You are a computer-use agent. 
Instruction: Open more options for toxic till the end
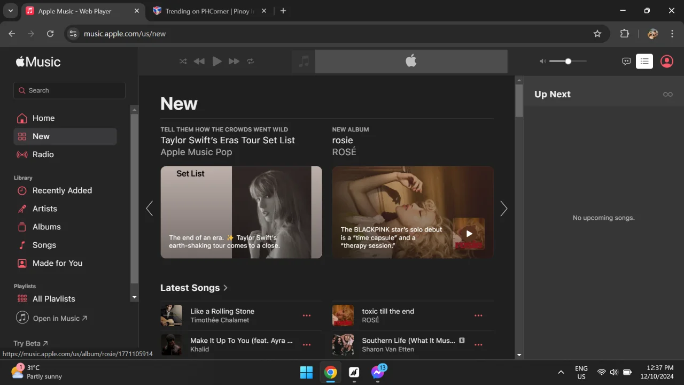click(x=478, y=315)
